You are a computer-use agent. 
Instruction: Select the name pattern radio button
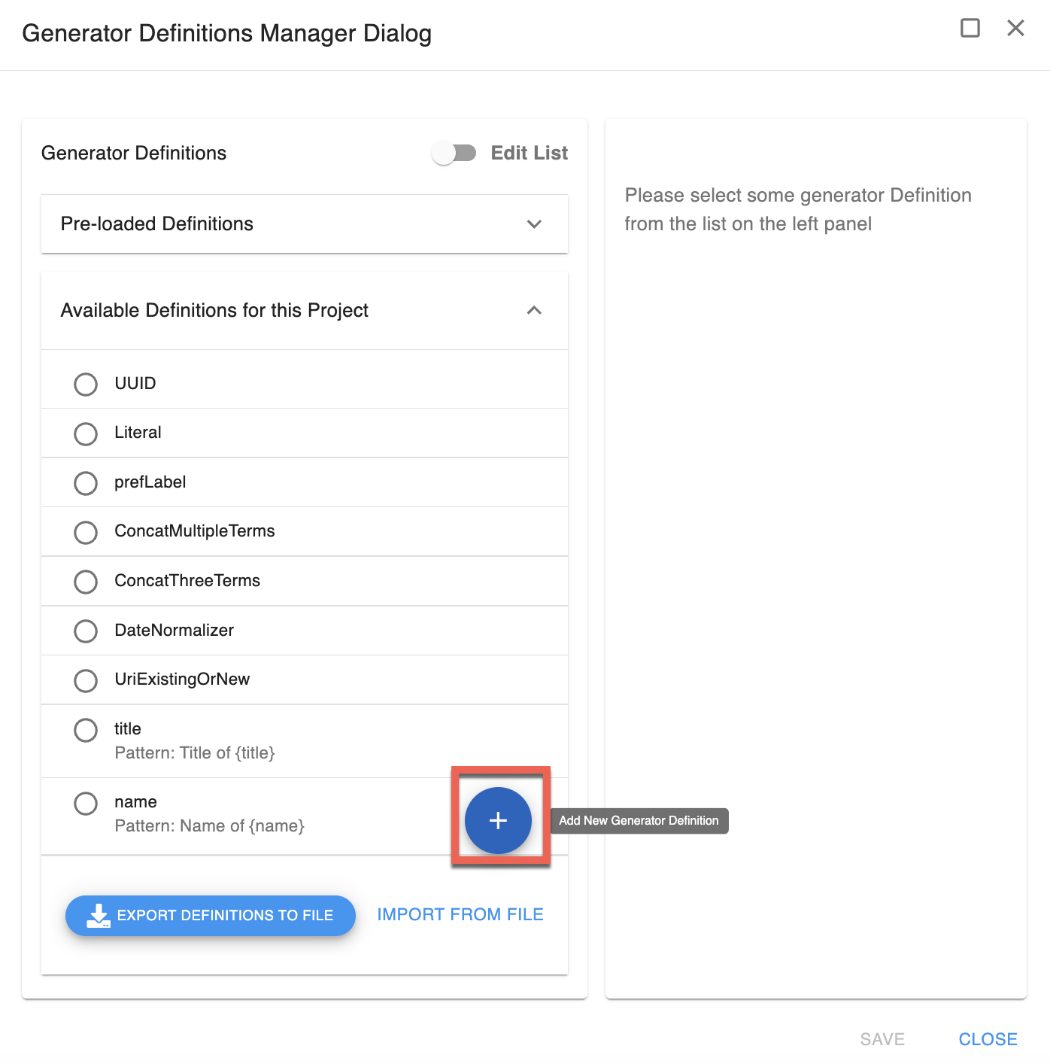tap(86, 804)
